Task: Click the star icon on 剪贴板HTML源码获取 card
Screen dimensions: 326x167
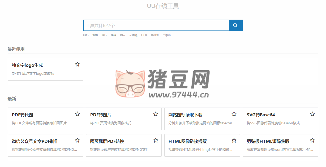Action: point(312,140)
